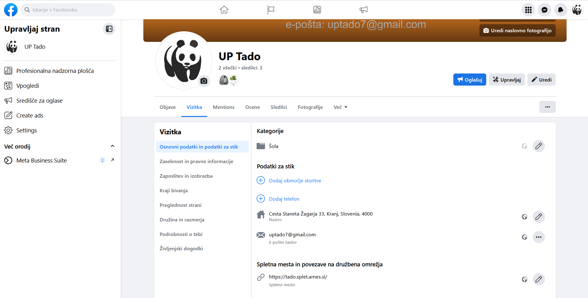Edit the Šola category with the pencil icon
Image resolution: width=588 pixels, height=298 pixels.
pyautogui.click(x=539, y=146)
